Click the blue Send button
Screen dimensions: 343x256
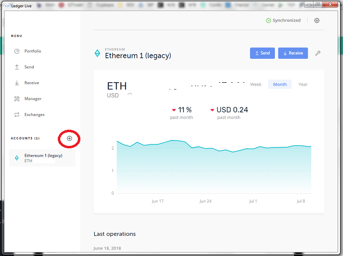click(x=262, y=53)
